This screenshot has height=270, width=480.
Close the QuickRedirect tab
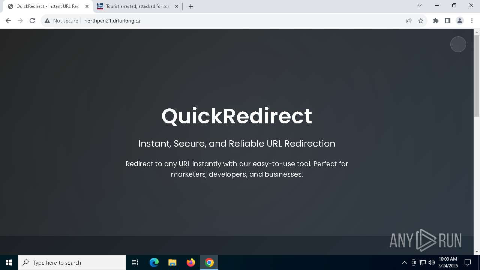click(x=87, y=6)
